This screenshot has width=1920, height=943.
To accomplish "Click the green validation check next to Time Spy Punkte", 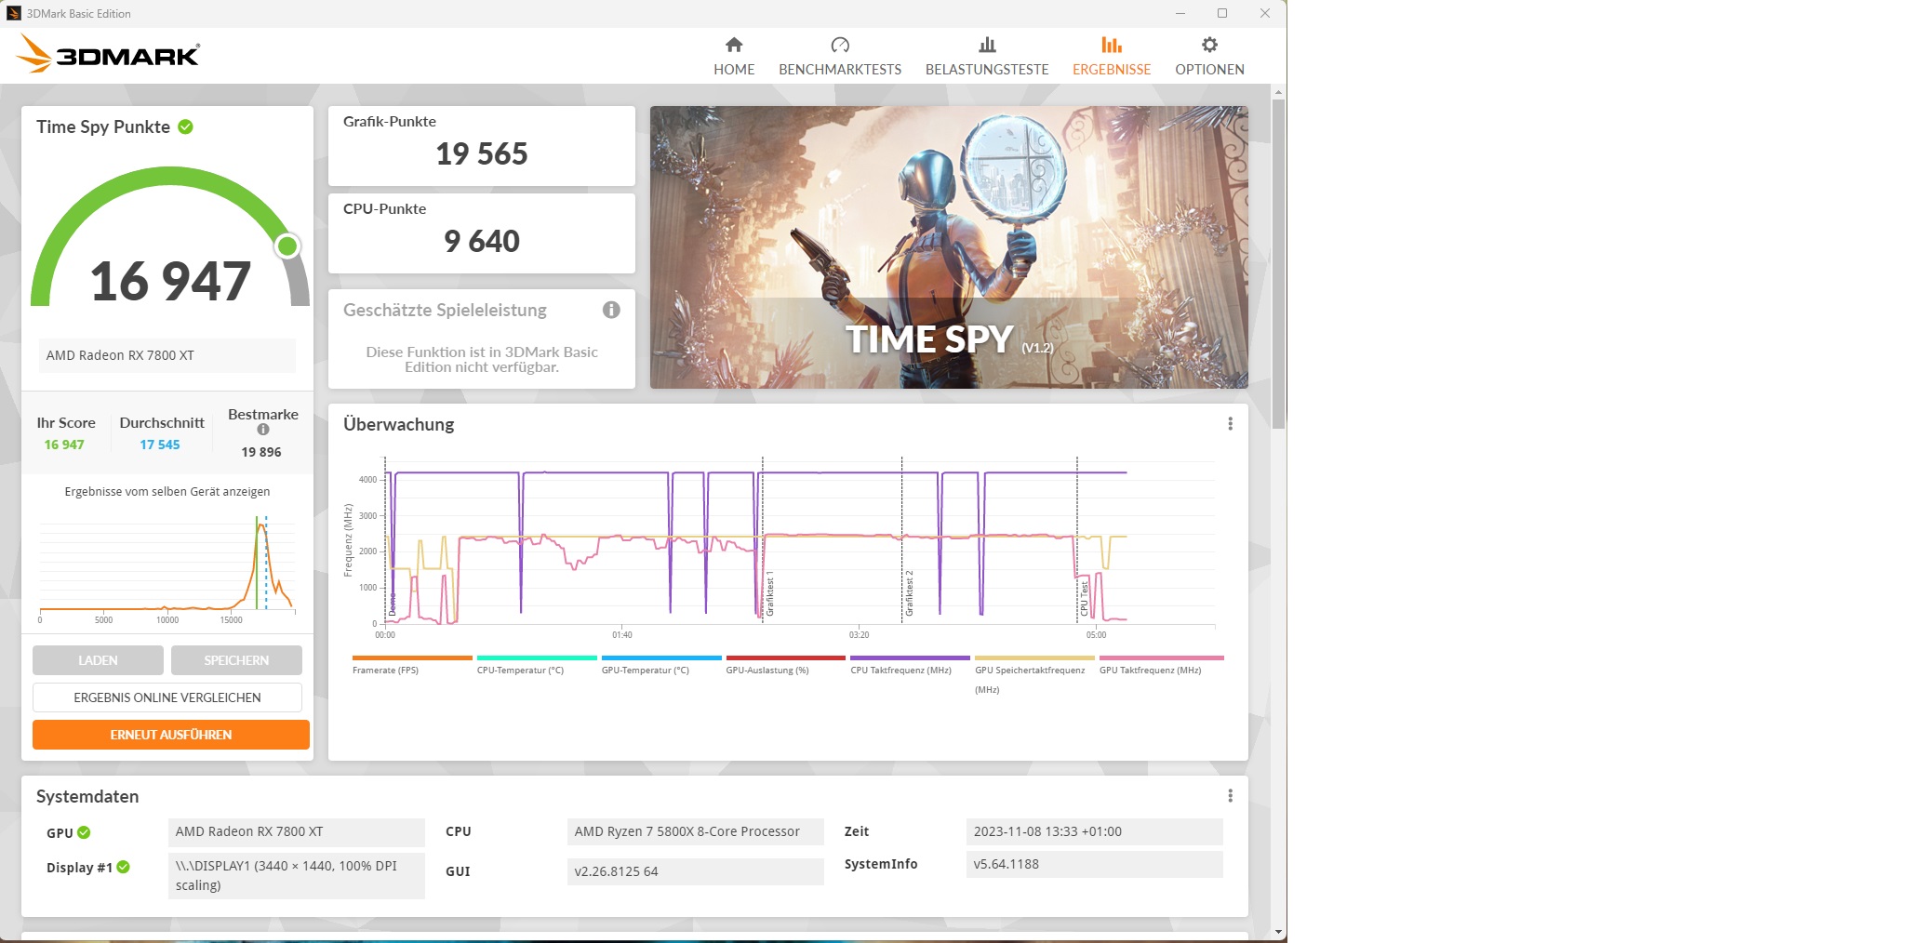I will pos(185,126).
